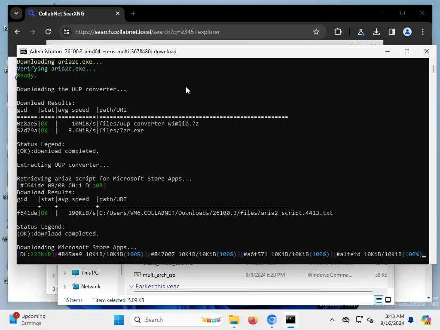Toggle the browser side panel
The image size is (440, 330).
[392, 32]
